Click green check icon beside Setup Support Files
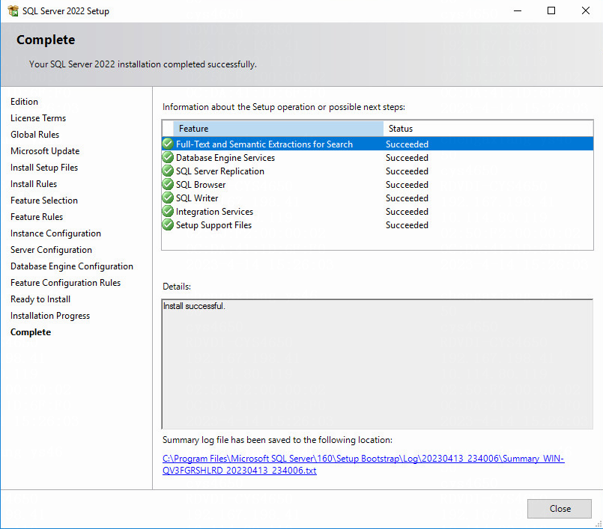Image resolution: width=603 pixels, height=529 pixels. tap(168, 224)
